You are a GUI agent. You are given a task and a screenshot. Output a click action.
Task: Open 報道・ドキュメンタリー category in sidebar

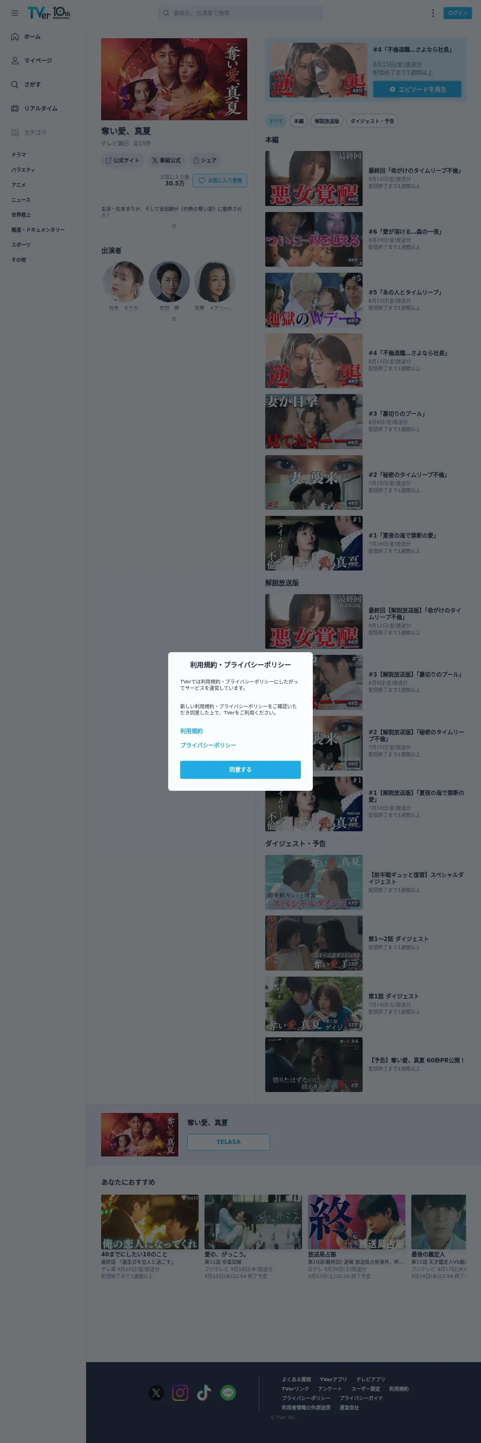pos(38,230)
